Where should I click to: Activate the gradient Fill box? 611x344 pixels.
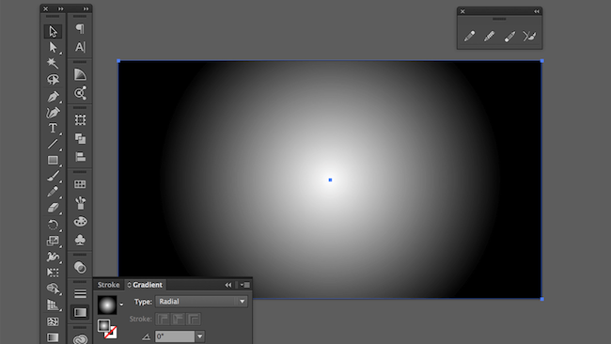pos(104,326)
